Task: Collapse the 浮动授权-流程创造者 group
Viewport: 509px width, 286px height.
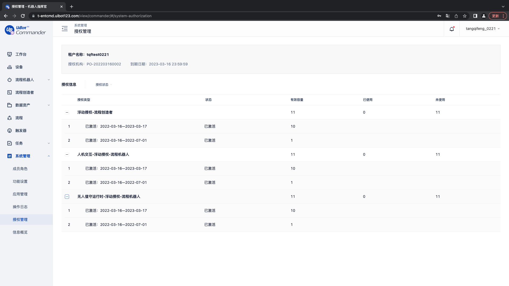Action: pos(67,112)
